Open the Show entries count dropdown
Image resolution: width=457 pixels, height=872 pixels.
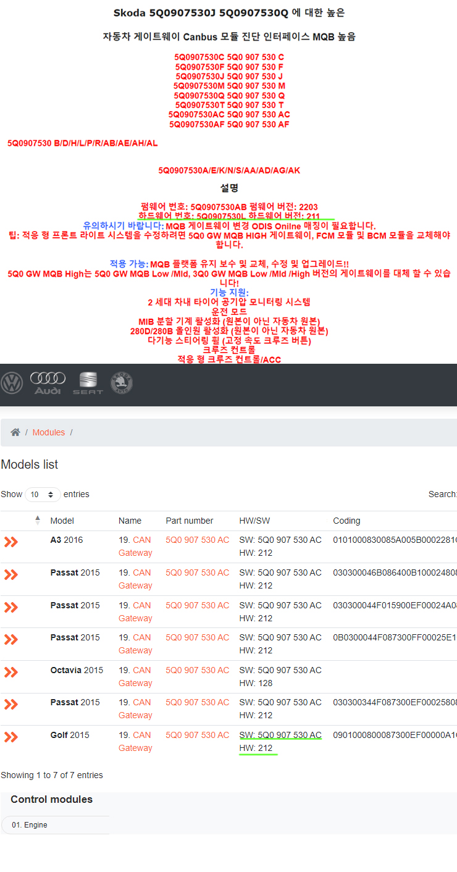tap(43, 495)
